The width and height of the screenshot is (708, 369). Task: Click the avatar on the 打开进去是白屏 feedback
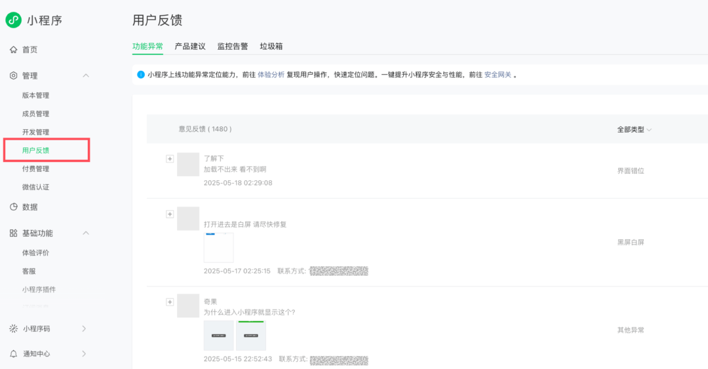point(188,219)
